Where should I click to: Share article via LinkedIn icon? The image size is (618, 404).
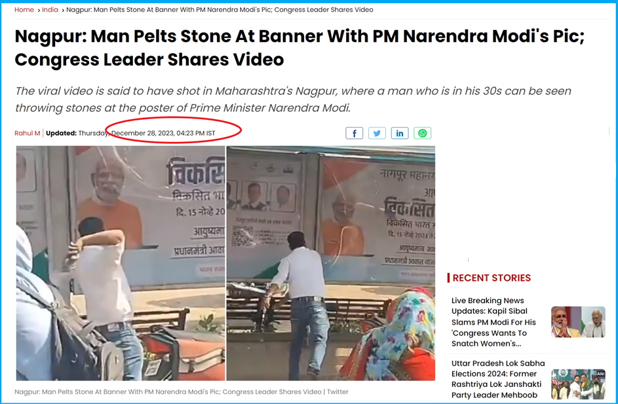400,133
